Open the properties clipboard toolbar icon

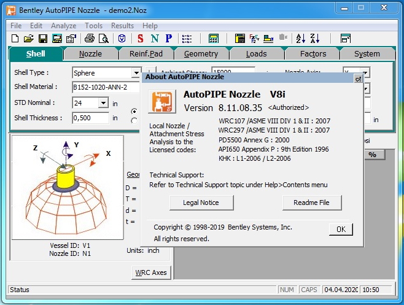click(x=71, y=39)
